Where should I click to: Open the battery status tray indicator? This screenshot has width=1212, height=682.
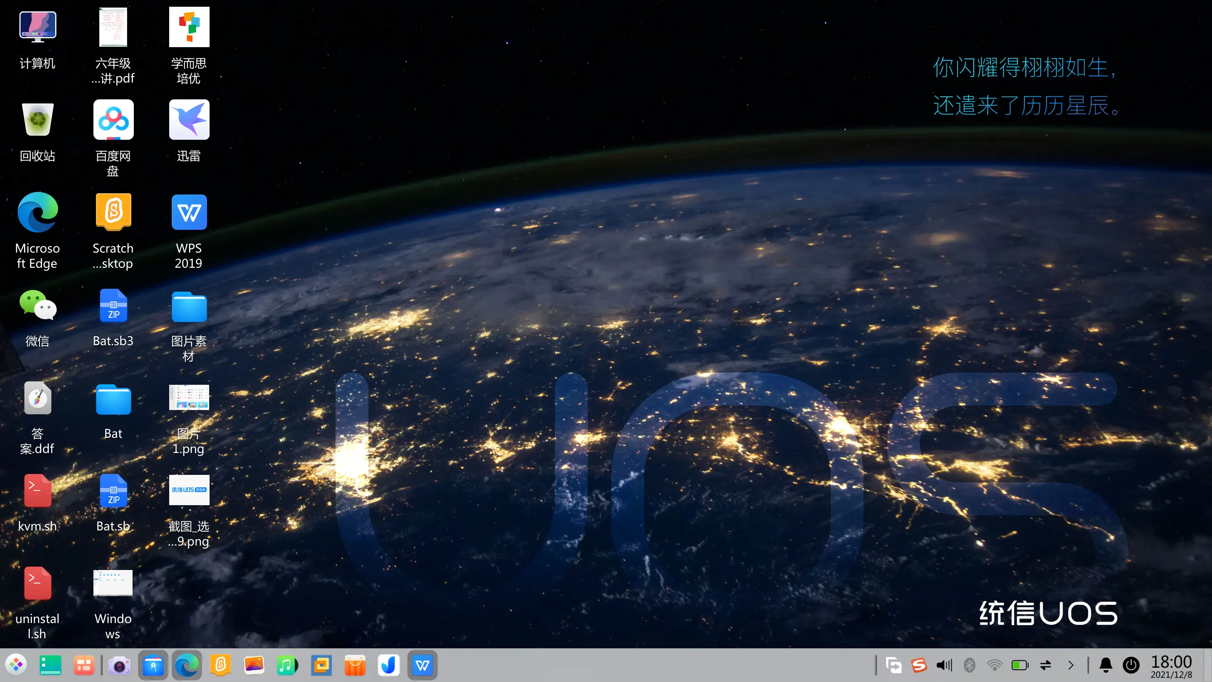point(1020,665)
